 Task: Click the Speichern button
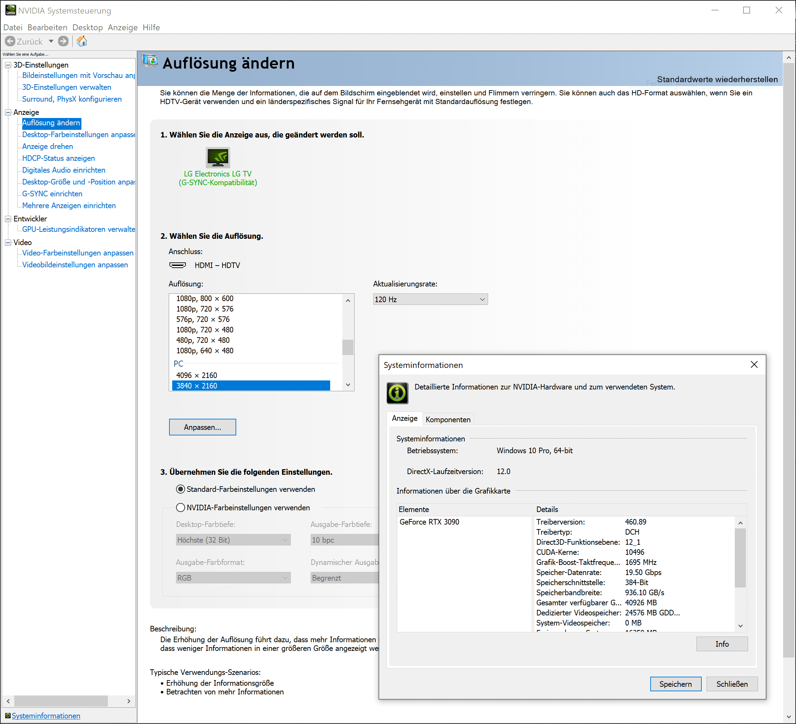tap(675, 684)
